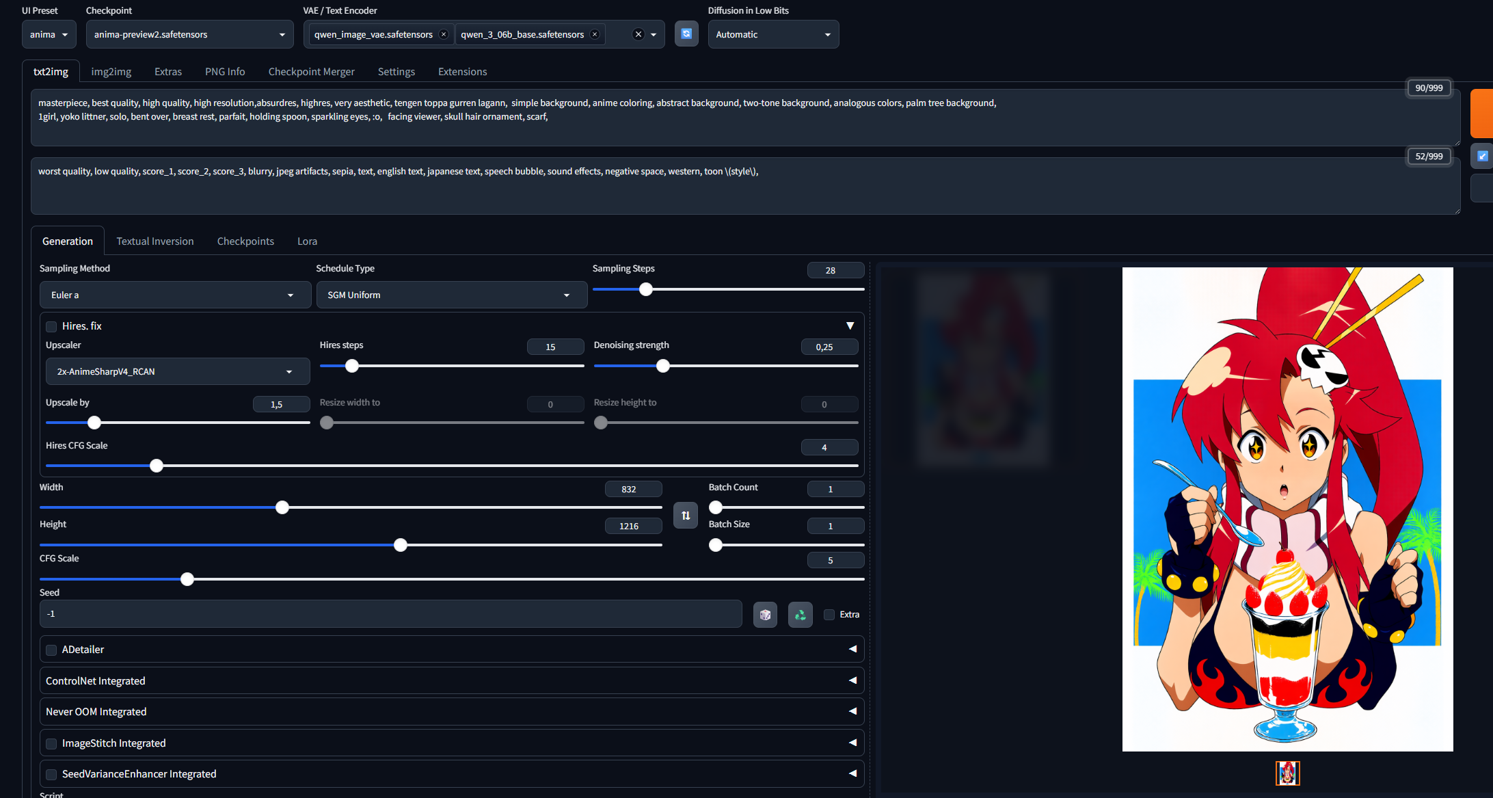Click the orange Generate button
The width and height of the screenshot is (1493, 798).
click(x=1481, y=113)
